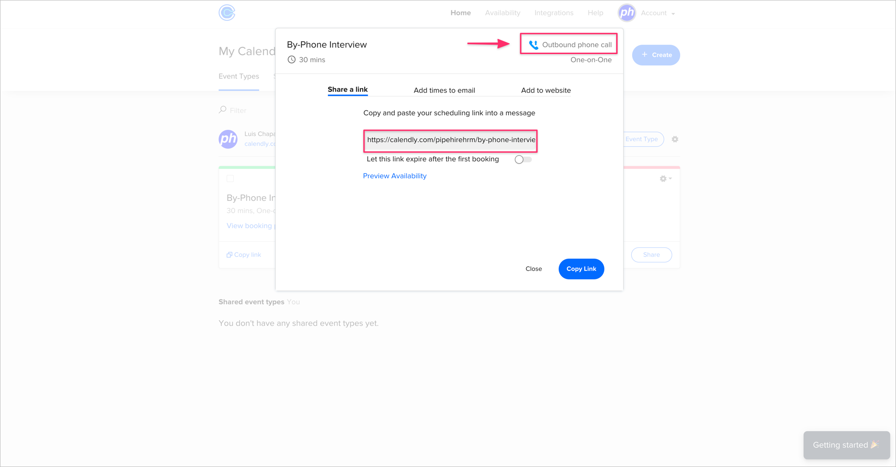Click the New Event Type button
This screenshot has height=467, width=896.
coord(643,139)
